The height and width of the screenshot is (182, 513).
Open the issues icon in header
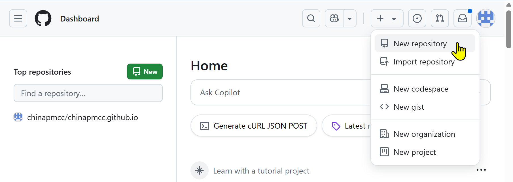coord(417,18)
